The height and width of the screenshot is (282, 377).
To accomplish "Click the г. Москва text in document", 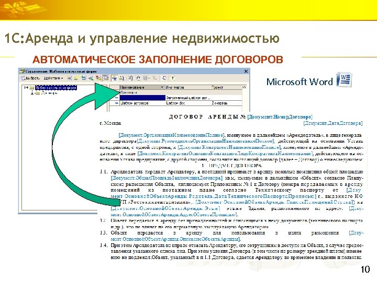I will coord(110,123).
